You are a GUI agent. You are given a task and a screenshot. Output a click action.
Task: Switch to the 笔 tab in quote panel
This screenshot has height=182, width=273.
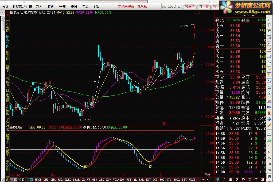click(x=217, y=180)
